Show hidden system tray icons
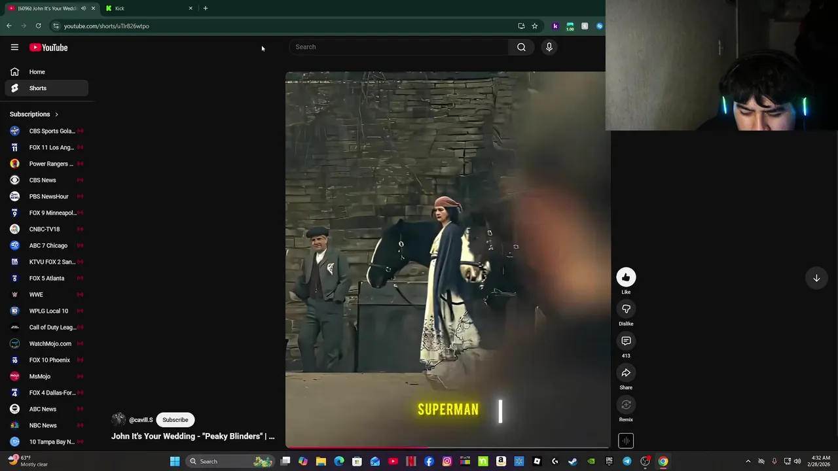The height and width of the screenshot is (471, 838). coord(748,461)
